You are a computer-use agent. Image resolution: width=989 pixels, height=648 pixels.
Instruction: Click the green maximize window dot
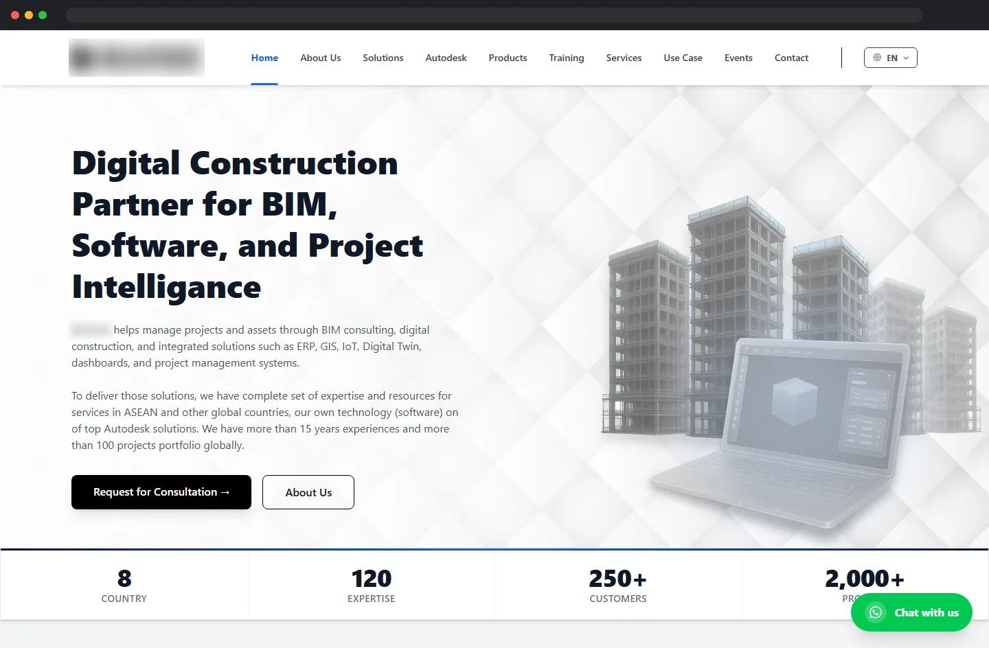click(x=43, y=15)
